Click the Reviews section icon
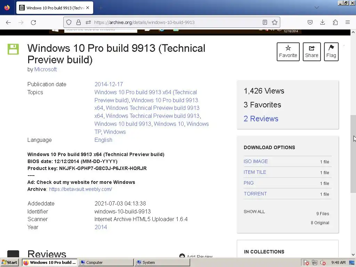The height and width of the screenshot is (267, 356). pyautogui.click(x=13, y=254)
